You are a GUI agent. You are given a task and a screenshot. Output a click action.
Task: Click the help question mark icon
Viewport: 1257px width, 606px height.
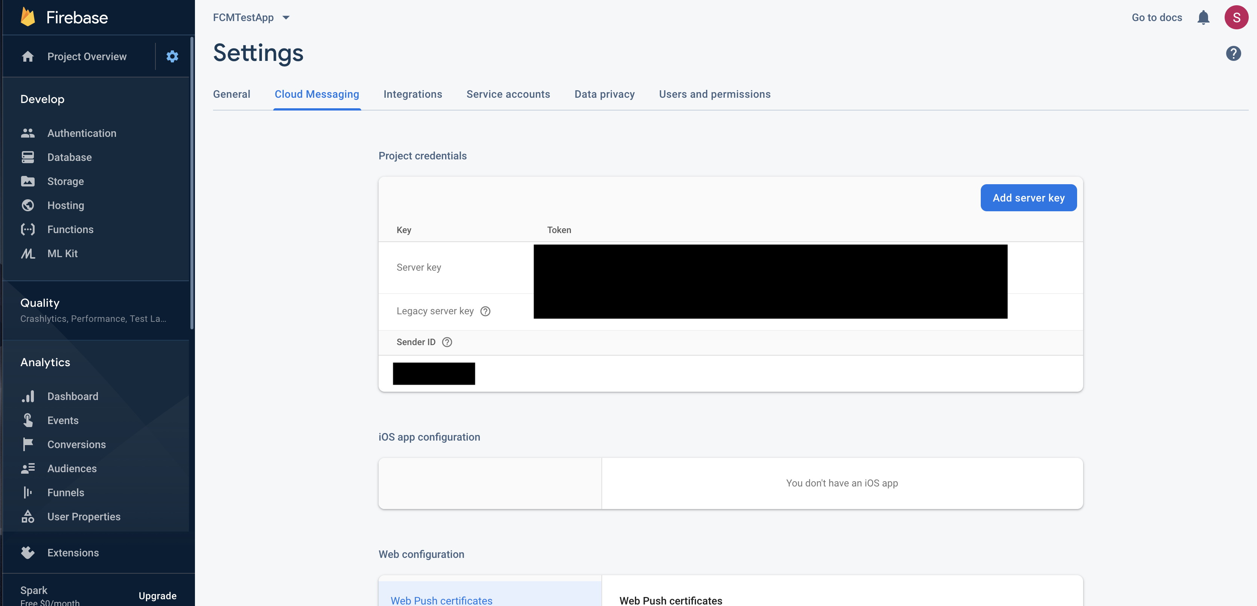(1233, 54)
